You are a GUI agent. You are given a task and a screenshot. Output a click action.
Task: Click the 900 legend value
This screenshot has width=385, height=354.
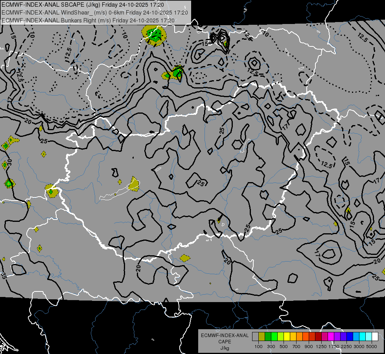coord(309,347)
